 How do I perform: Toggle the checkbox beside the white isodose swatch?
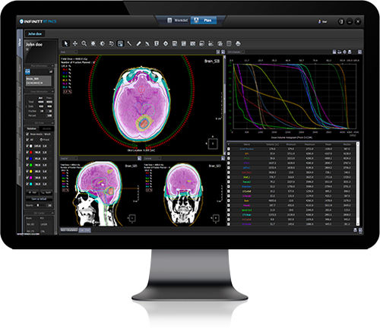click(x=27, y=146)
